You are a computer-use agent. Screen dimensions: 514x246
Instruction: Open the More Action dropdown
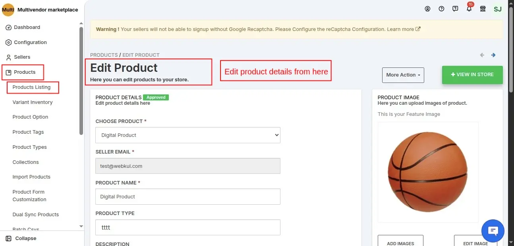403,75
